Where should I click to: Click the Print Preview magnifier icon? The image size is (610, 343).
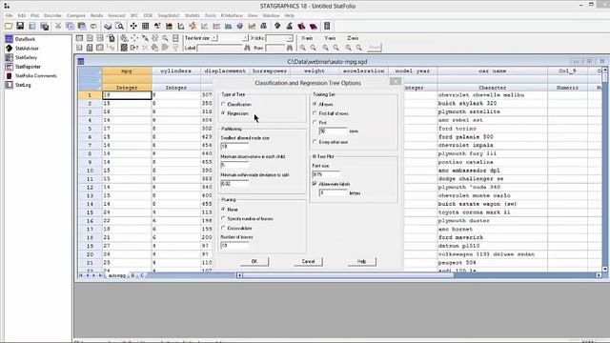point(119,26)
